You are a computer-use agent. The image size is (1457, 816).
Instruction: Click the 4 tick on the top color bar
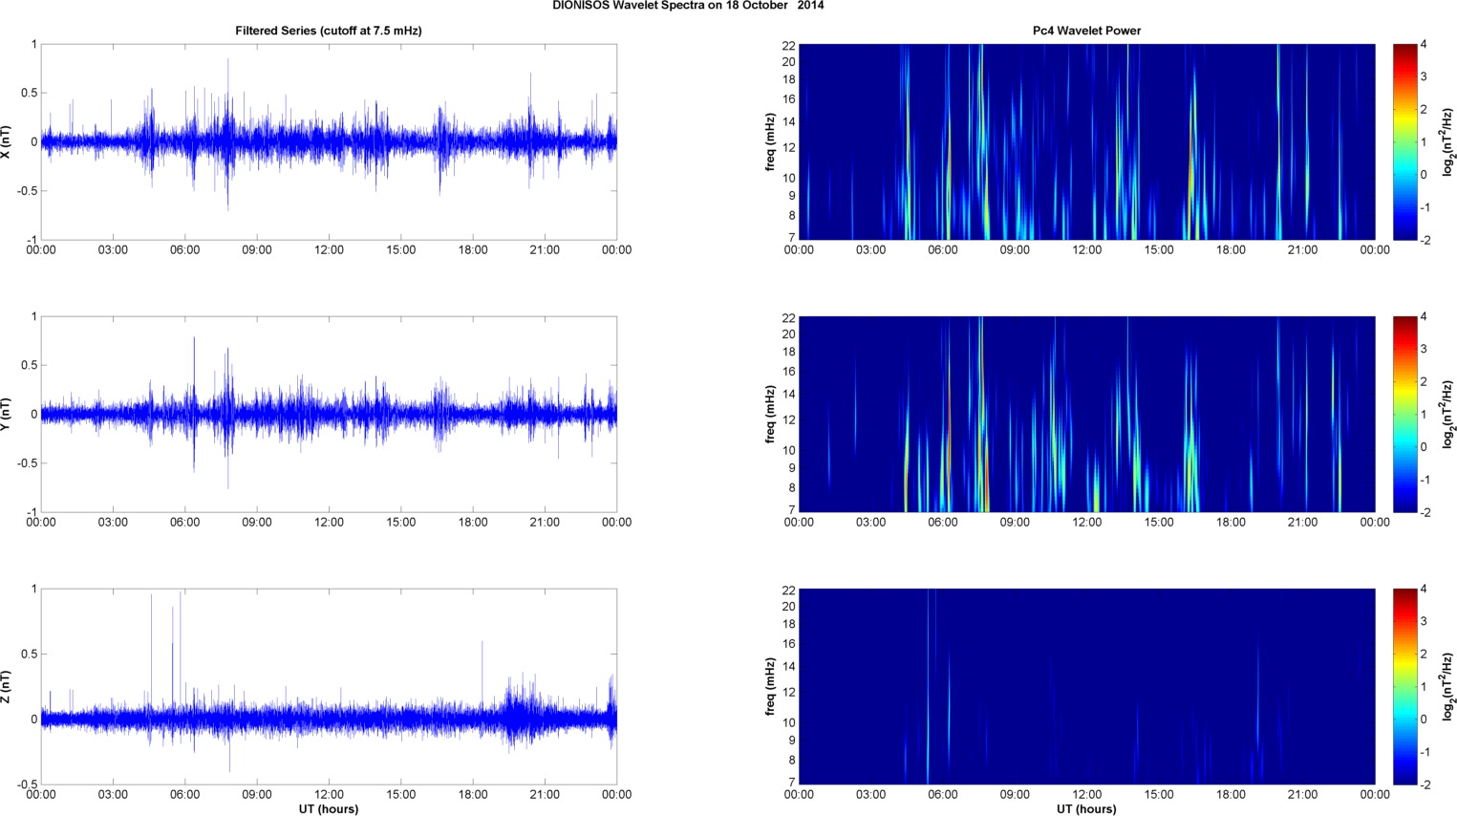pos(1424,45)
